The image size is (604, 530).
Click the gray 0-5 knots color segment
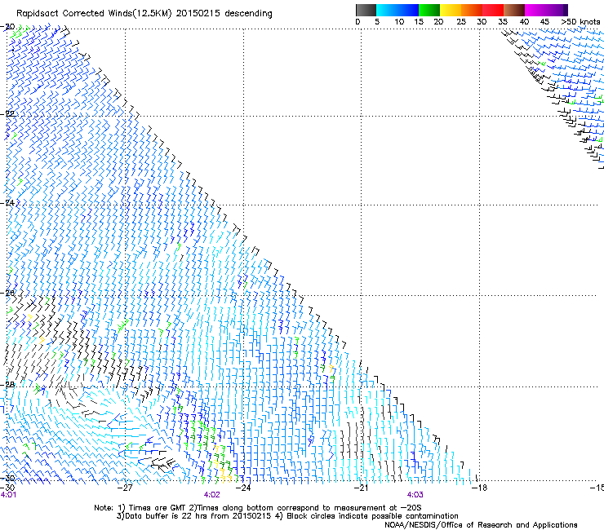[x=366, y=10]
